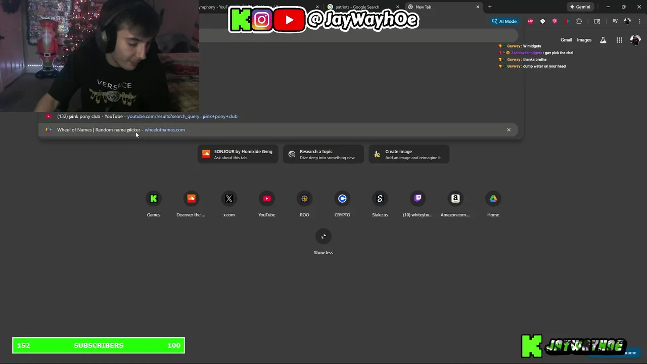Click the Create image chip

click(409, 154)
